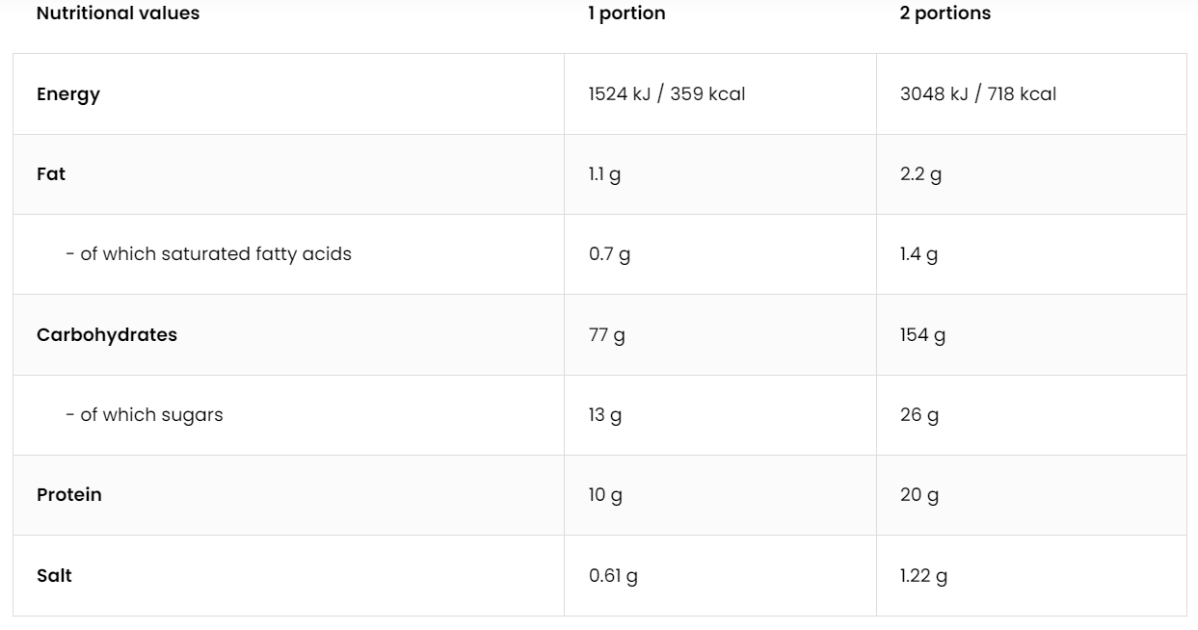Select the 1.22 g salt value

(x=923, y=576)
